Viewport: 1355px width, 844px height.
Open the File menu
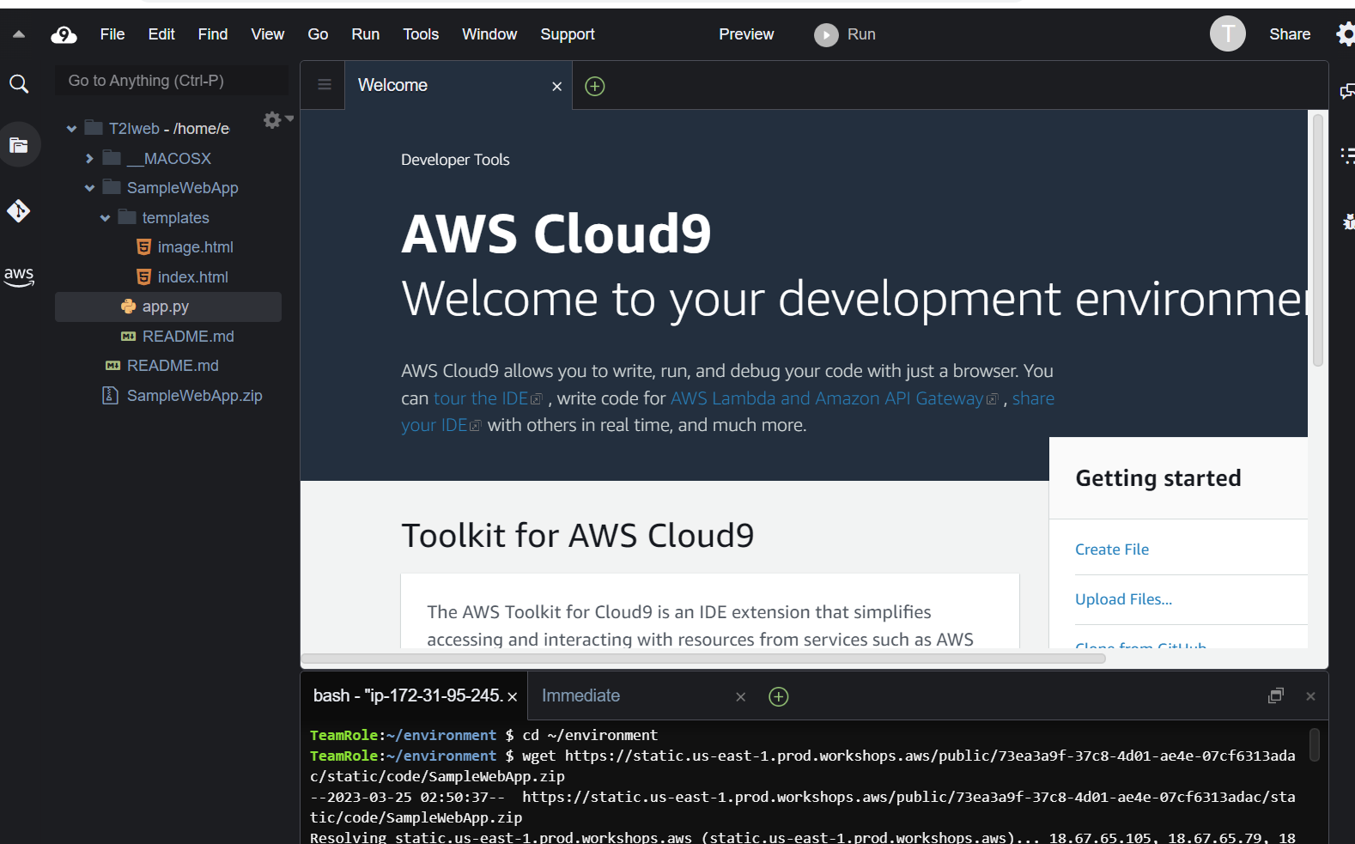[x=112, y=34]
